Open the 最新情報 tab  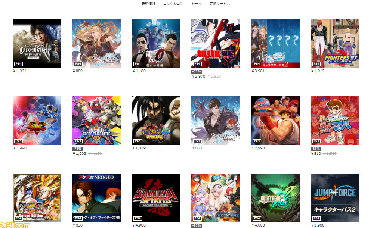(148, 4)
